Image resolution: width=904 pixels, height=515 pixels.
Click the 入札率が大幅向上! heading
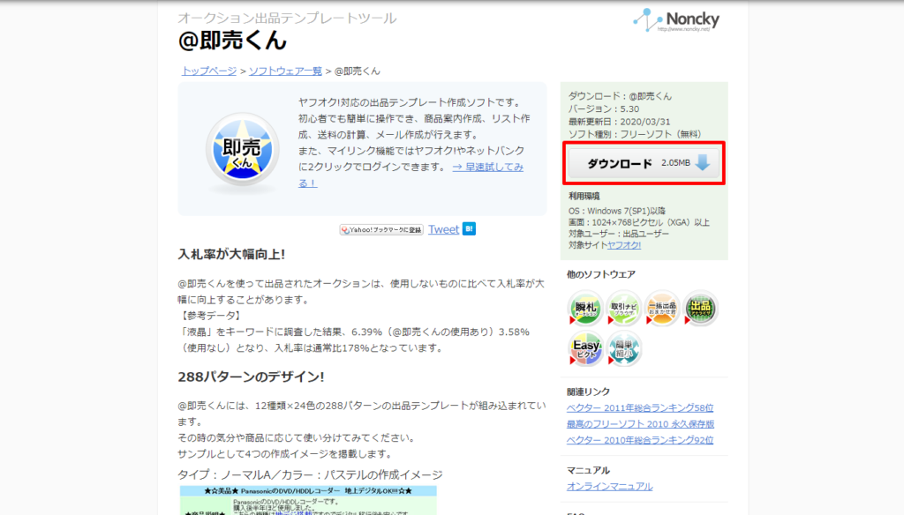pos(231,254)
